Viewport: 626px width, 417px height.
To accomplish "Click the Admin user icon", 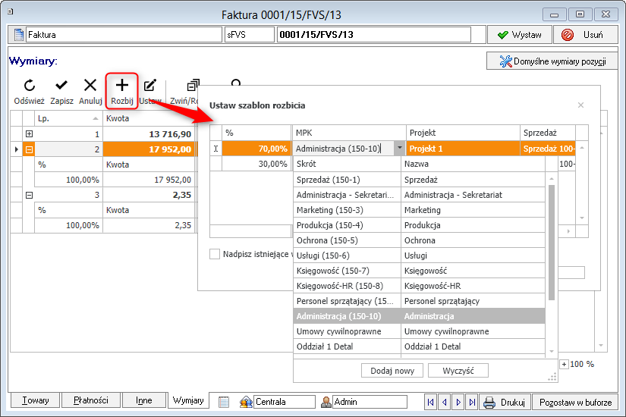I will click(x=326, y=402).
